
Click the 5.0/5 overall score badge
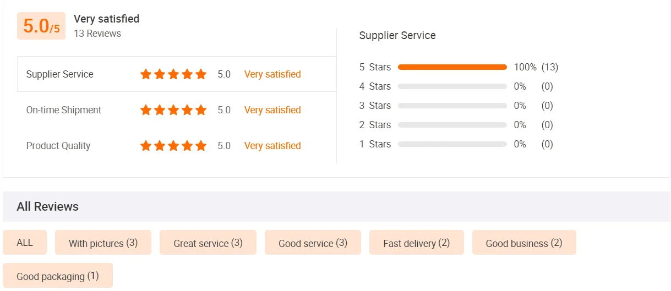41,26
